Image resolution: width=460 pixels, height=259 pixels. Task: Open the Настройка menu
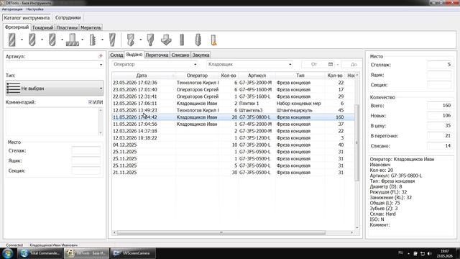pyautogui.click(x=34, y=9)
